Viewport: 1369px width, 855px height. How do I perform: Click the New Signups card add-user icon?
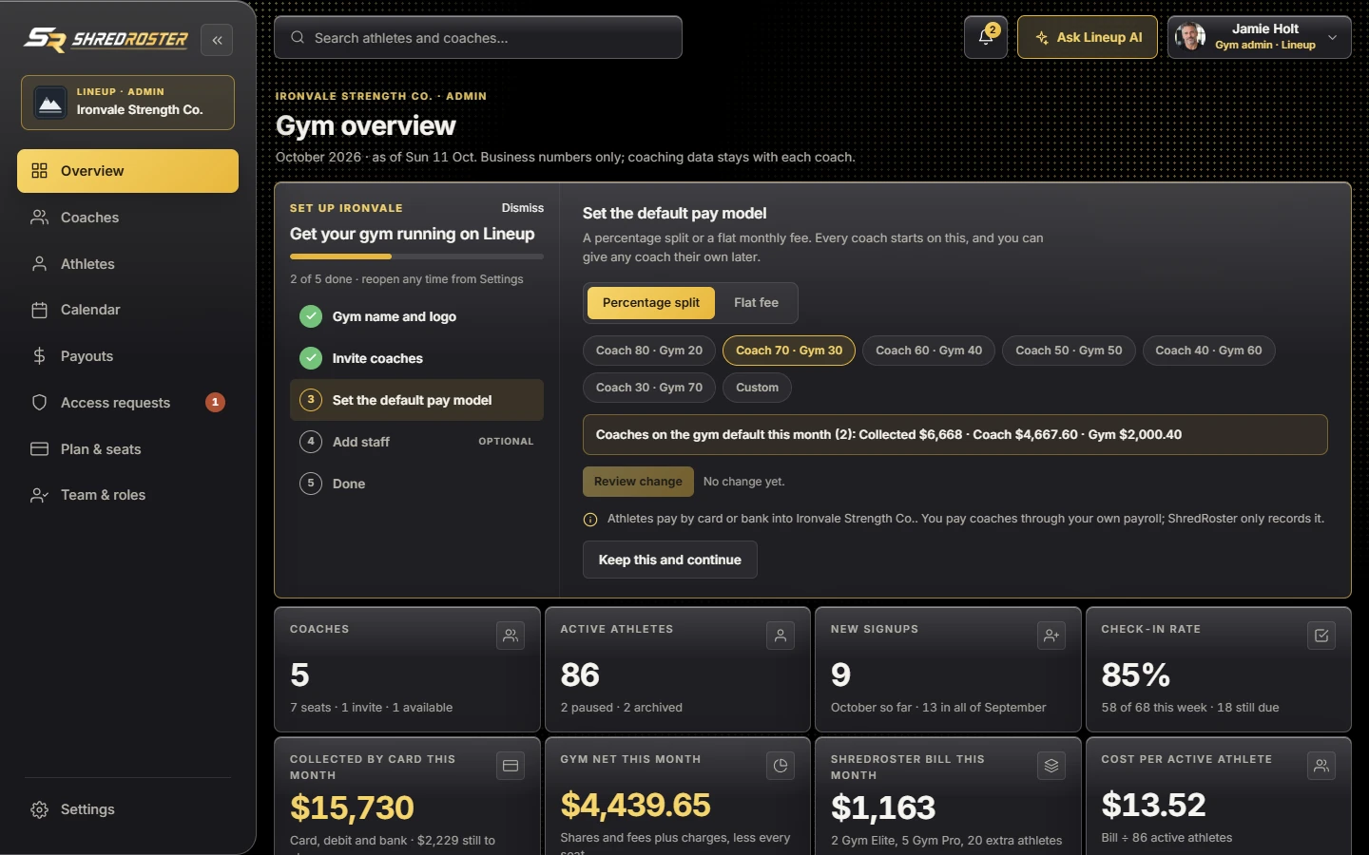click(x=1051, y=636)
